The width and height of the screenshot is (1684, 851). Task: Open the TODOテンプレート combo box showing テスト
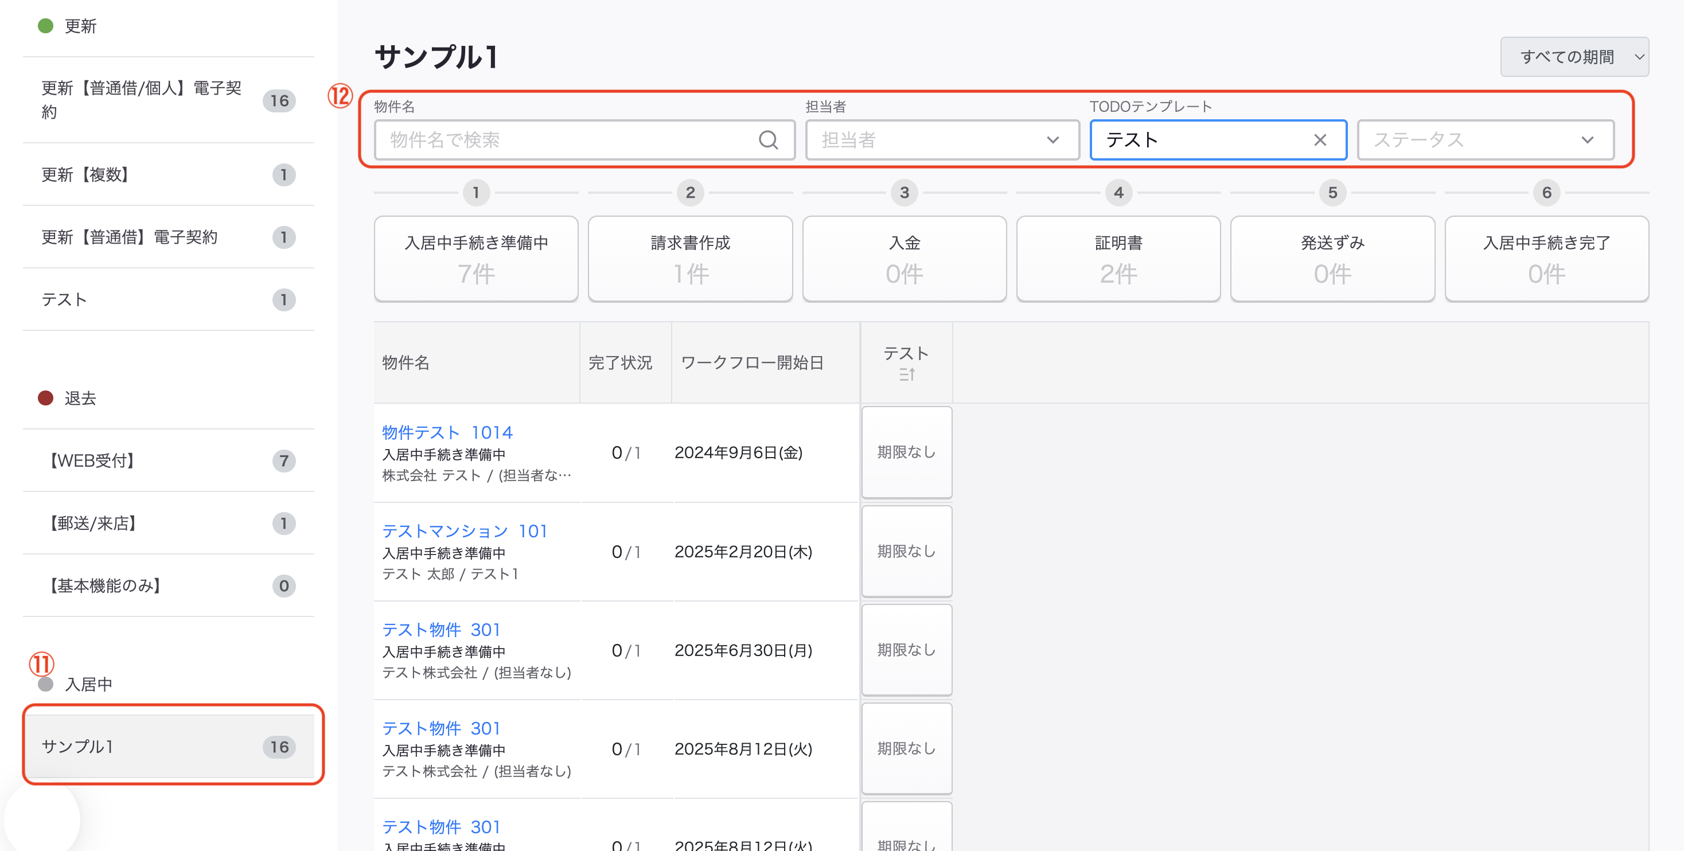coord(1218,140)
